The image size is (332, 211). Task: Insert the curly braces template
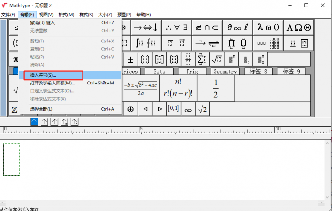click(174, 60)
